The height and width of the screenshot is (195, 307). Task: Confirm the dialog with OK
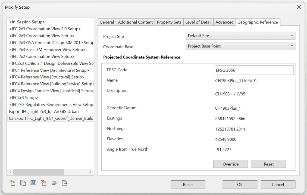(240, 185)
